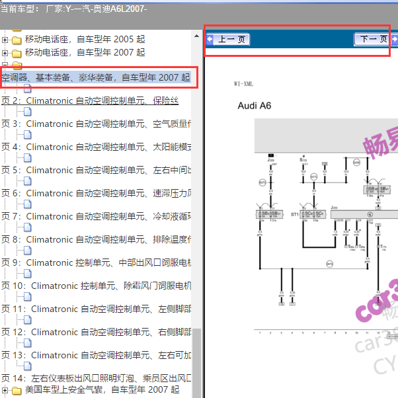398x398 pixels.
Task: Open 页 6: Climatronic 速滞压力 page
Action: (x=97, y=193)
